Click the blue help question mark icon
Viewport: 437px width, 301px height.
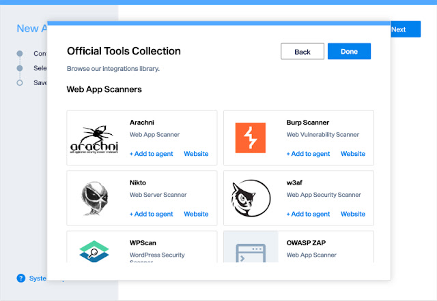coord(21,278)
